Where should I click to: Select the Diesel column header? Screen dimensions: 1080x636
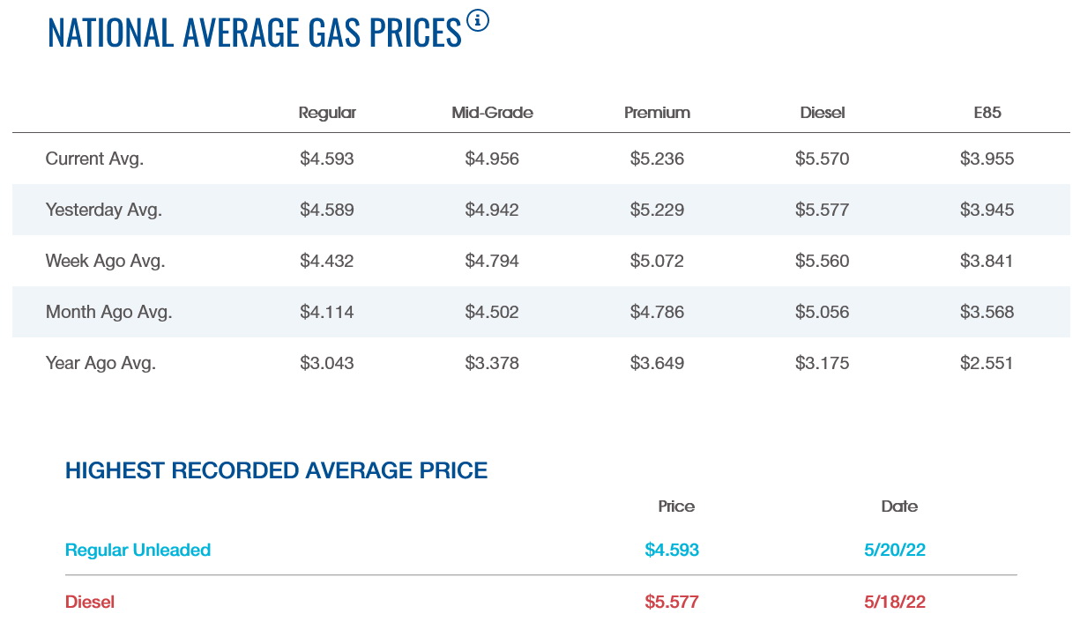(x=823, y=113)
